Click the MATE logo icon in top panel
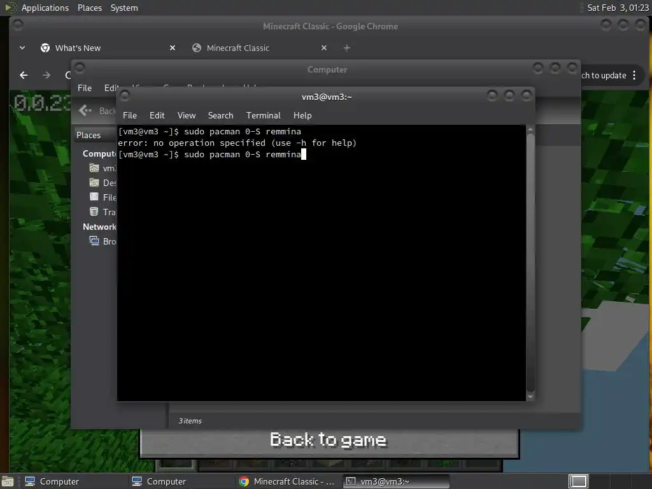Image resolution: width=652 pixels, height=489 pixels. point(10,8)
